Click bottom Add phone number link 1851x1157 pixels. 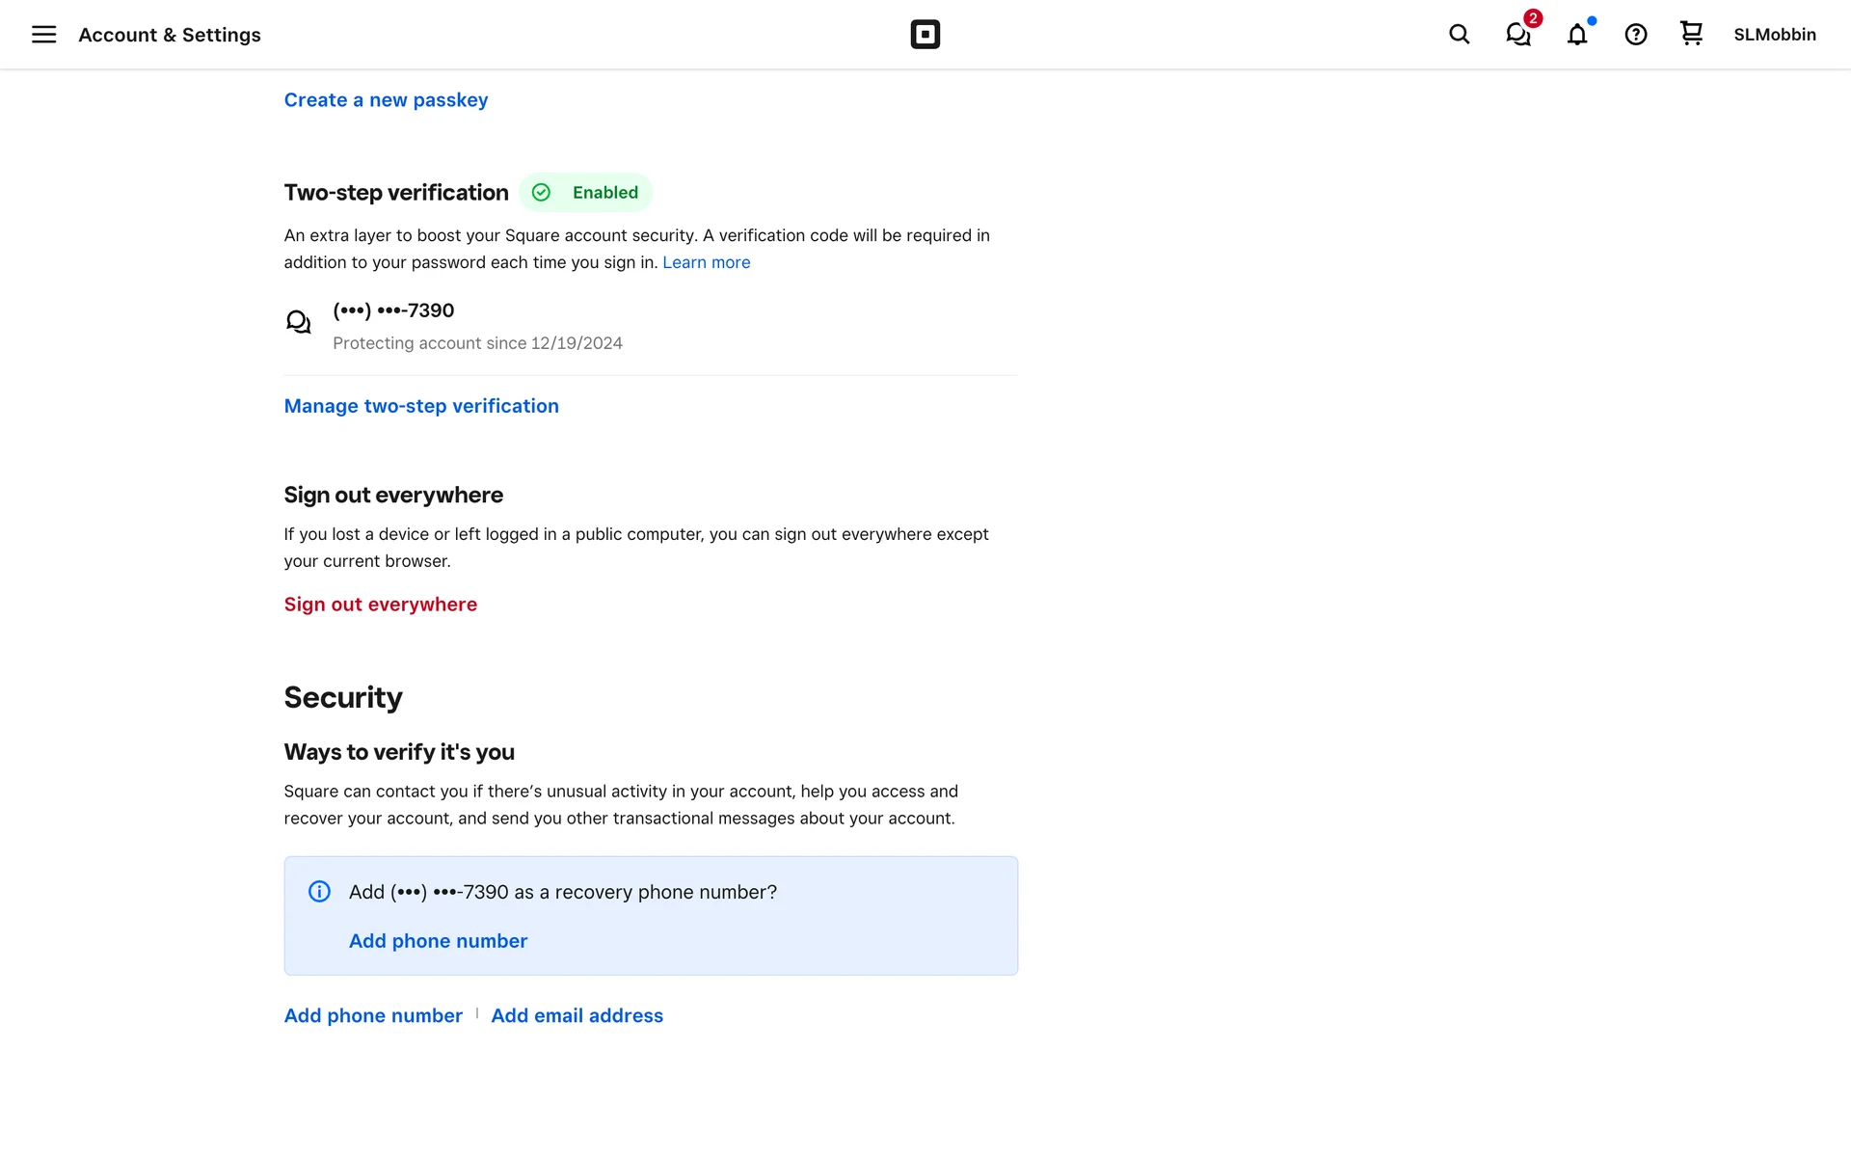pyautogui.click(x=373, y=1015)
